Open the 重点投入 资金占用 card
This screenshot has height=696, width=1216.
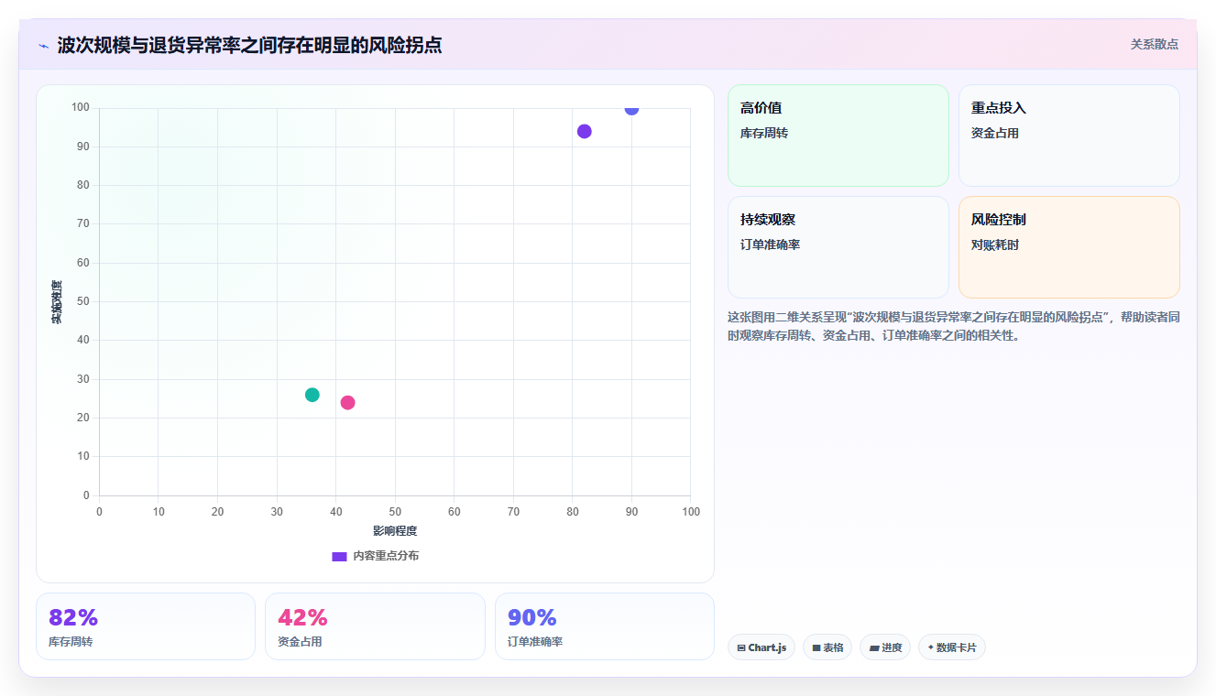1069,136
